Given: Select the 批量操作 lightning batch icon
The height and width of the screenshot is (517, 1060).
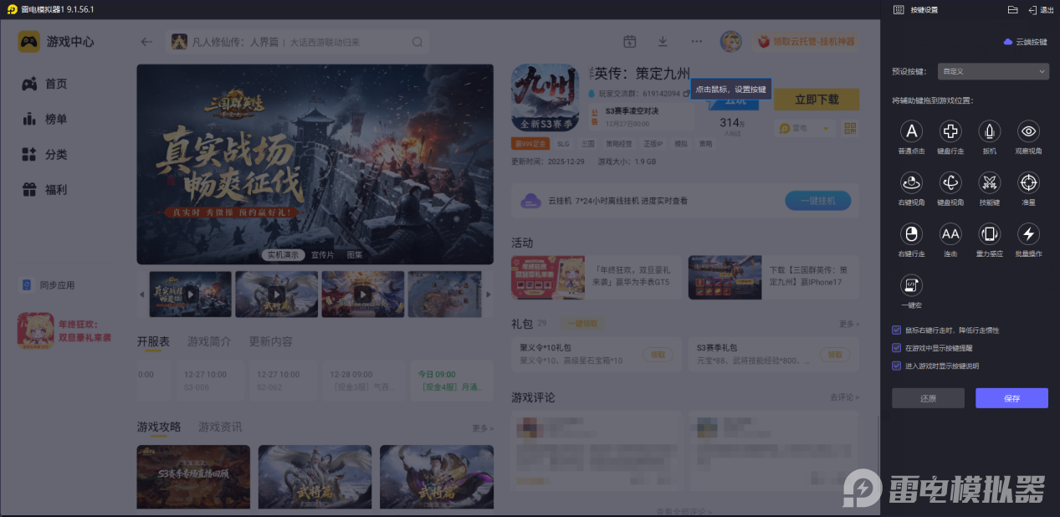Looking at the screenshot, I should (x=1029, y=233).
